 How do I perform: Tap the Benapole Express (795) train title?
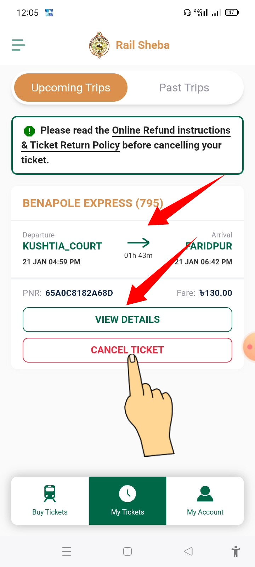[93, 203]
